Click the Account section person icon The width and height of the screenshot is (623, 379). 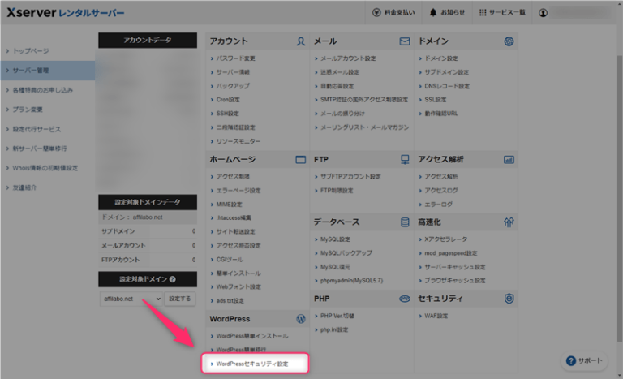tap(301, 41)
